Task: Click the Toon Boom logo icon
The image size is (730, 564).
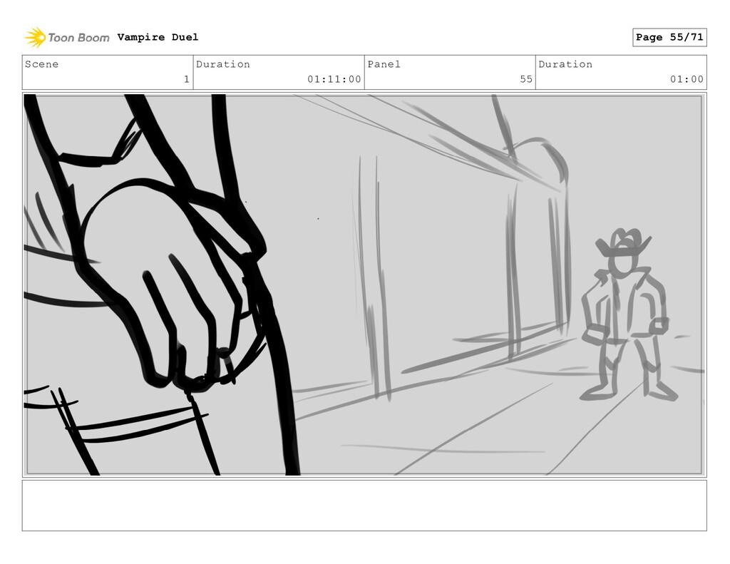Action: (x=35, y=37)
